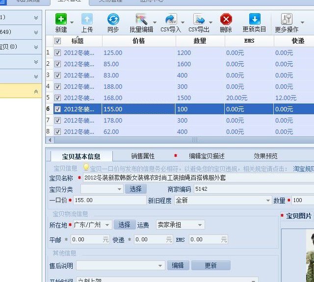Click the 数量 field showing 100

[x=303, y=200]
